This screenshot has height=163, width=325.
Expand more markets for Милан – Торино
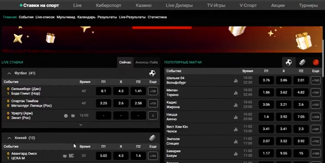click(x=316, y=93)
